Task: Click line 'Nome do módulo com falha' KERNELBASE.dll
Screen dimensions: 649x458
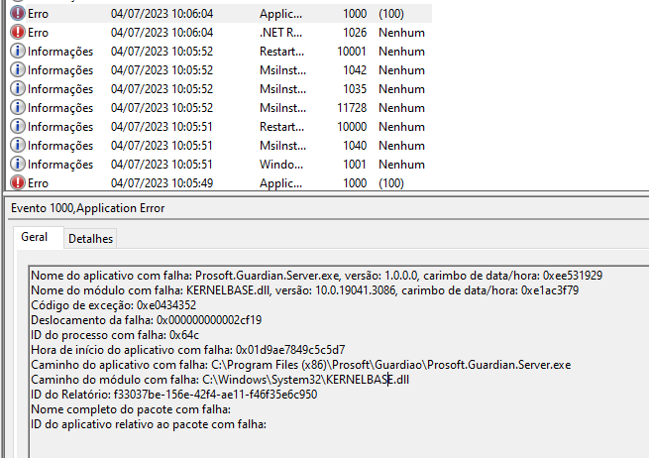Action: (x=304, y=290)
